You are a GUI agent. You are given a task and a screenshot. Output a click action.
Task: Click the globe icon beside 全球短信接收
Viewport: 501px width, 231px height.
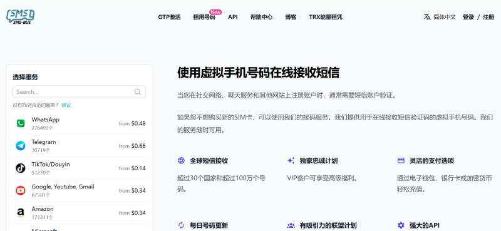181,160
